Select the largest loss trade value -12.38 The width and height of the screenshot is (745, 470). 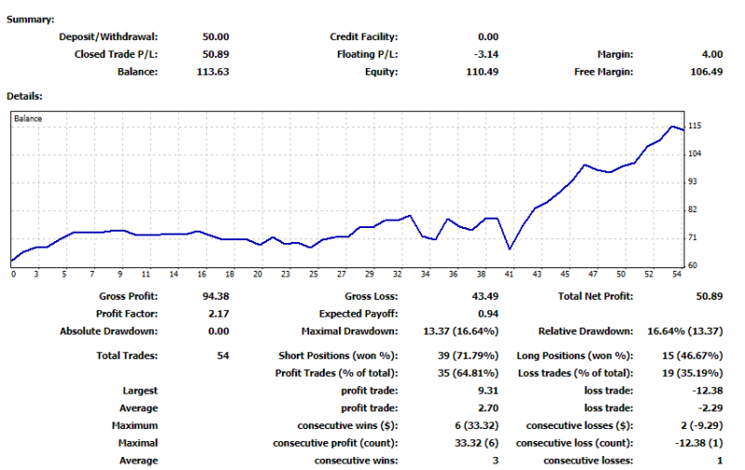coord(704,391)
